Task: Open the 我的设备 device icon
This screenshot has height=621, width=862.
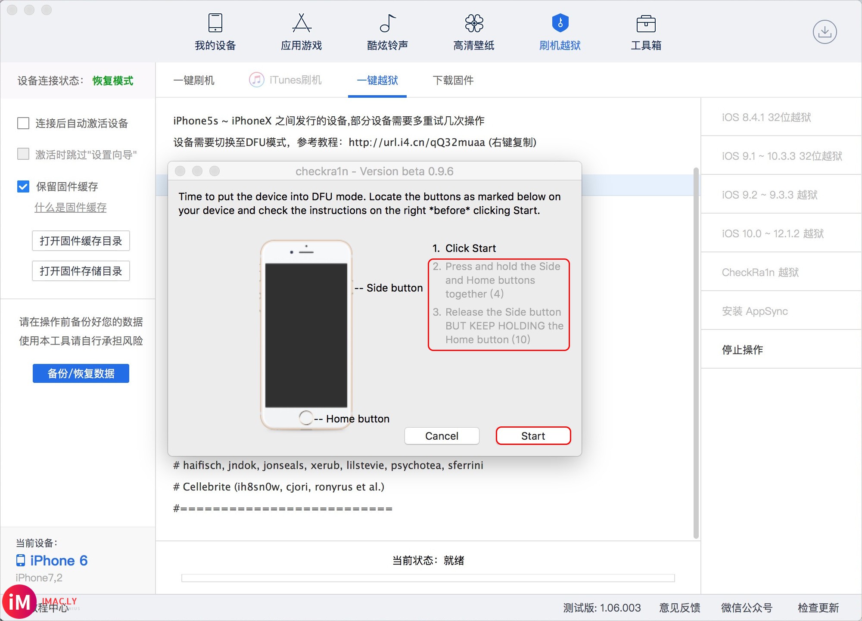Action: pos(215,23)
